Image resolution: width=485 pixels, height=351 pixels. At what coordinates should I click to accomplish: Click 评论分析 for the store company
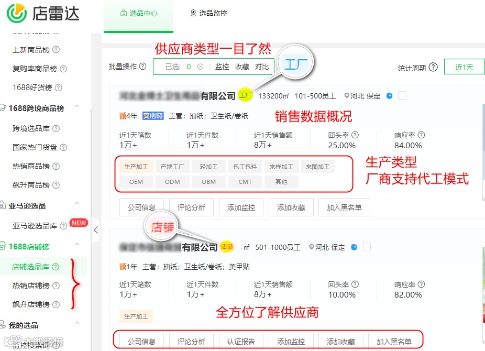(x=192, y=342)
